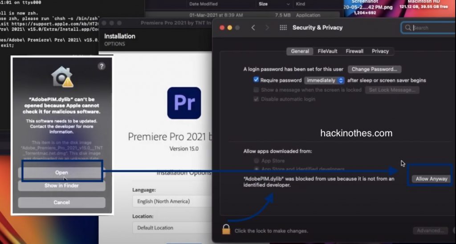The width and height of the screenshot is (456, 244).
Task: Open the Location dropdown showing Default Location
Action: coord(173,228)
